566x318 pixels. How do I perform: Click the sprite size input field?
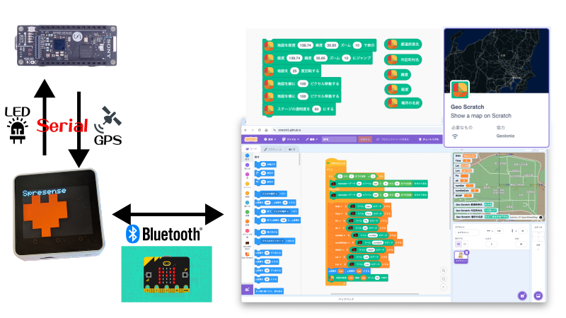491,244
